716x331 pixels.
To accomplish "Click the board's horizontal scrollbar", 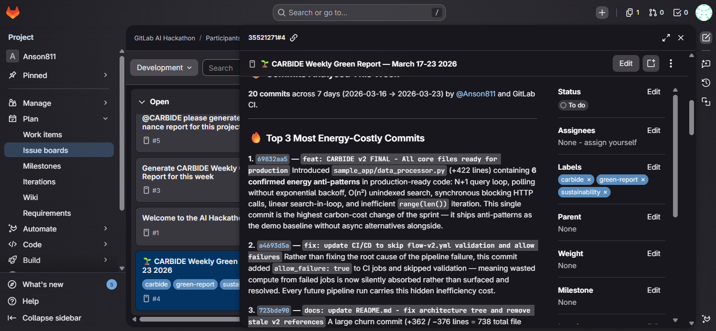I will pos(190,319).
